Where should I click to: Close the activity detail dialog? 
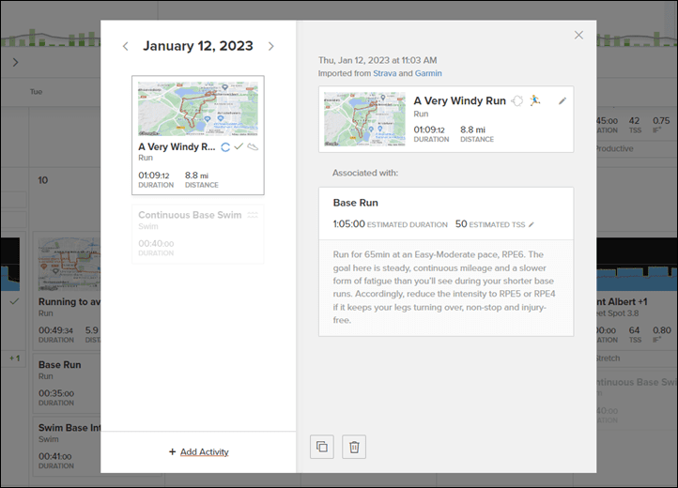(x=578, y=35)
